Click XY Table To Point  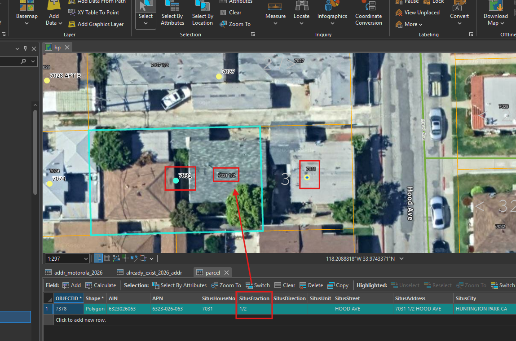94,13
